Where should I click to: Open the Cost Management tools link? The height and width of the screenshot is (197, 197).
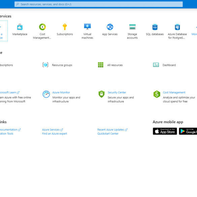pos(174,93)
